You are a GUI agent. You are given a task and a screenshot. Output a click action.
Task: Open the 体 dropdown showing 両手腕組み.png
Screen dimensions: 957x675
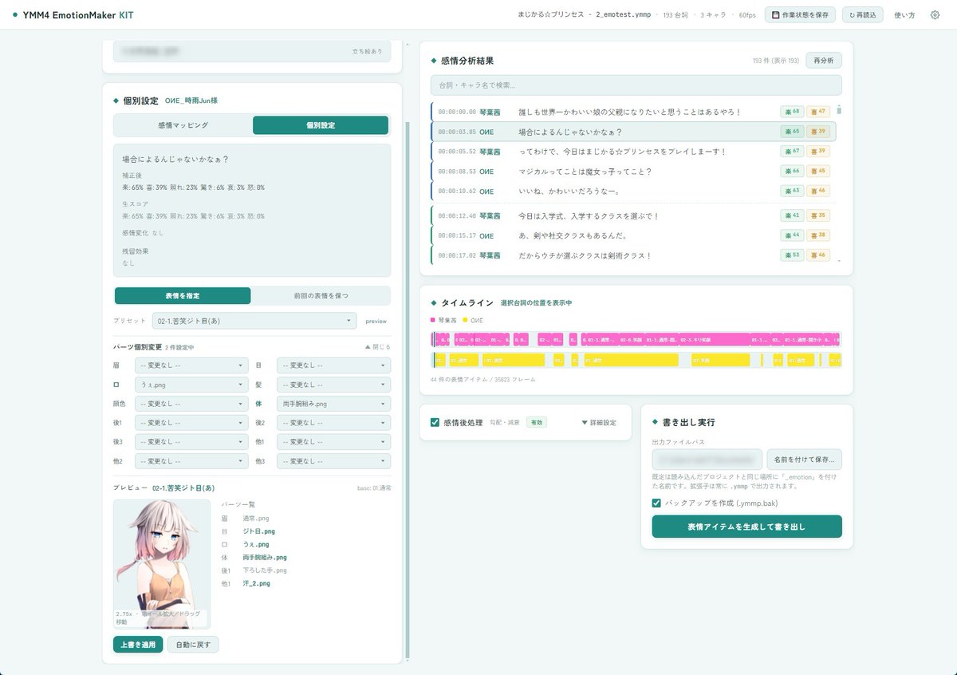click(333, 404)
